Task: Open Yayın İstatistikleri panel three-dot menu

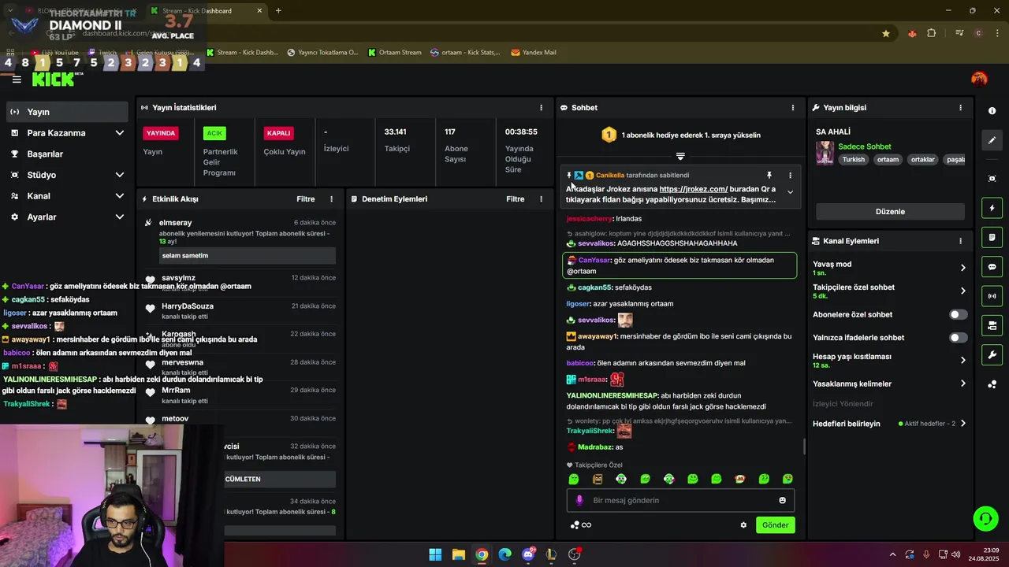Action: tap(541, 108)
